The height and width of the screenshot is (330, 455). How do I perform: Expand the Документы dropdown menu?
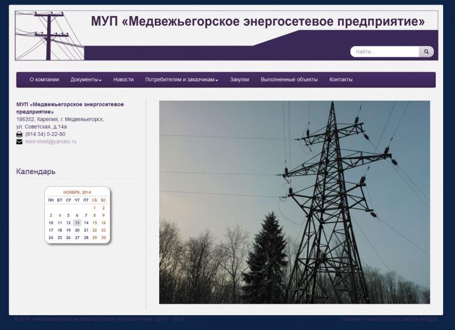86,80
